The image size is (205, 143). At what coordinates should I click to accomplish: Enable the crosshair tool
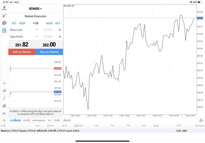(4, 83)
